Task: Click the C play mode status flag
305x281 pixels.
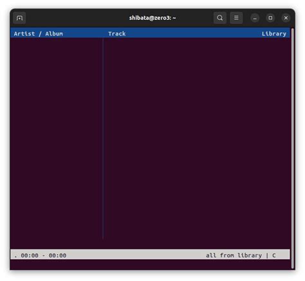Action: (274, 255)
